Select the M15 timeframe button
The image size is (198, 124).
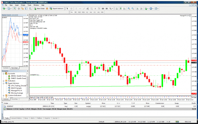coord(79,12)
